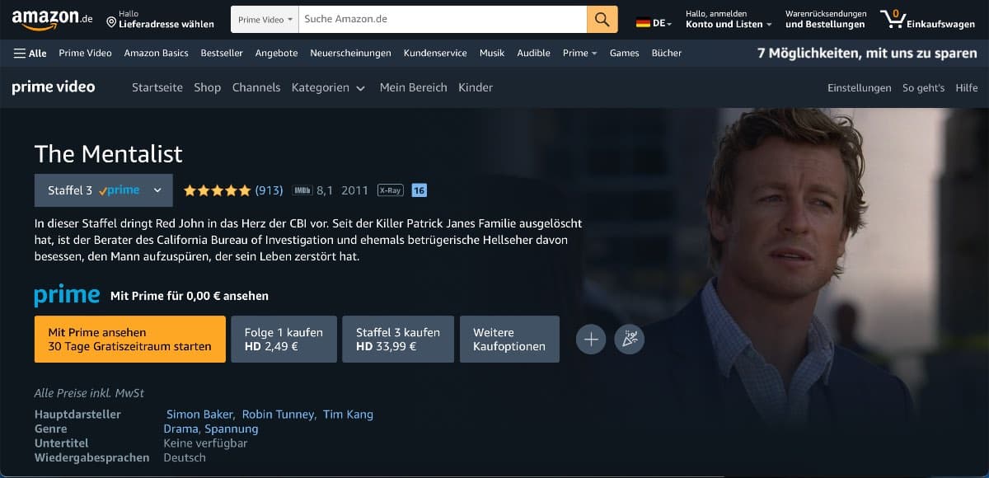
Task: Click 7 Möglichkeiten, mit uns zu sparen
Action: [x=867, y=53]
